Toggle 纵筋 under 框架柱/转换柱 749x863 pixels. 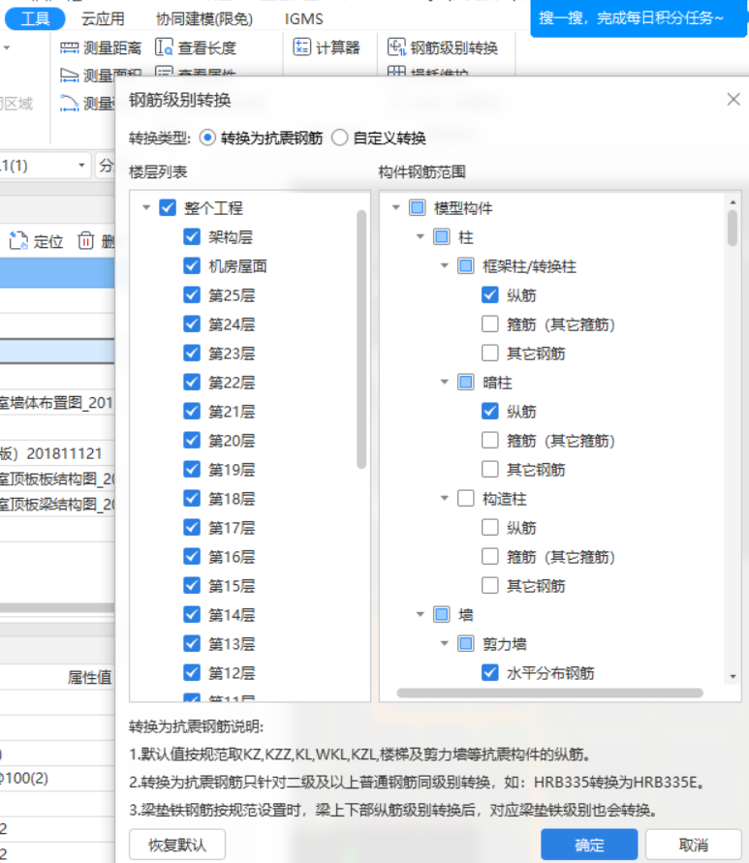point(490,295)
